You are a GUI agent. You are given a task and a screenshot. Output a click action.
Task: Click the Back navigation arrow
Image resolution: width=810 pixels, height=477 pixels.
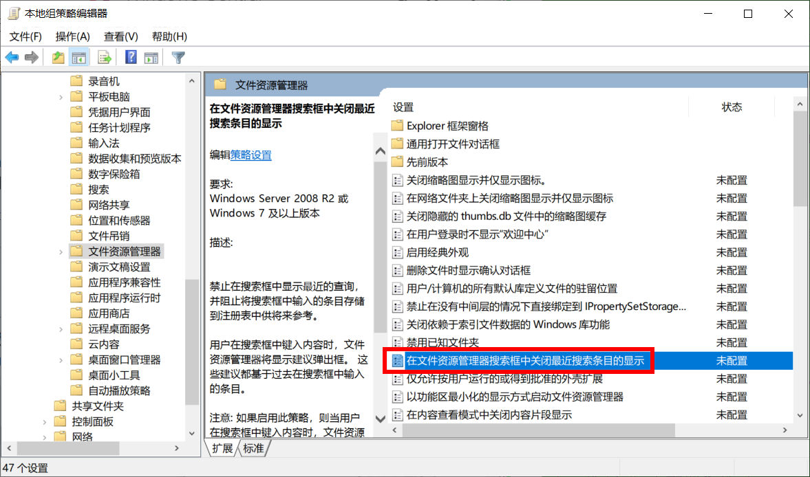12,57
